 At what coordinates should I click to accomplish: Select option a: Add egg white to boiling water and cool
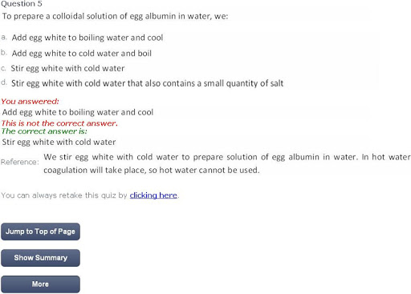87,38
